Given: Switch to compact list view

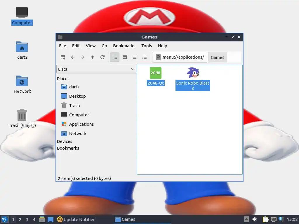Looking at the screenshot, I should coord(135,57).
